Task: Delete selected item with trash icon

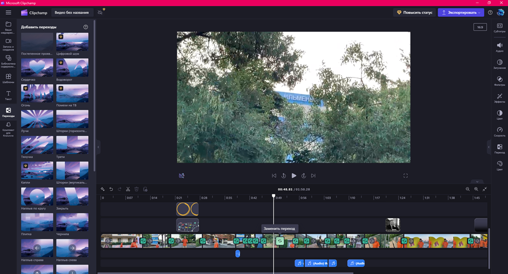Action: point(137,189)
